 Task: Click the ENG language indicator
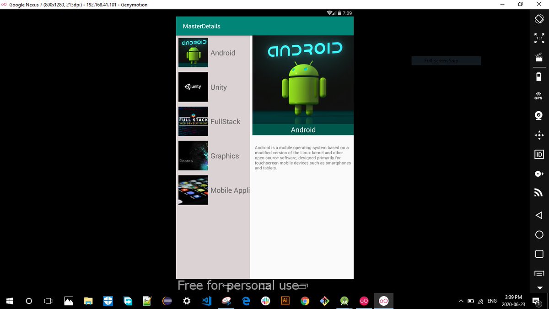coord(492,301)
